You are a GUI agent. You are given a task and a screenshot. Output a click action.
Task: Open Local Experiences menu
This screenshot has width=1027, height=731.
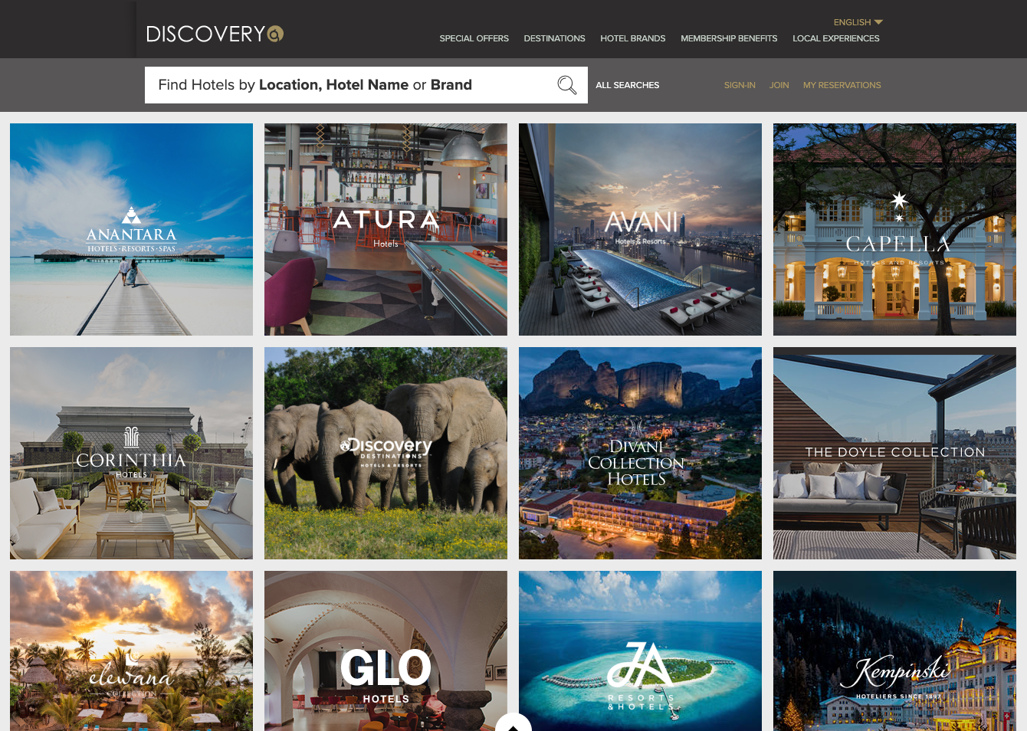tap(835, 38)
